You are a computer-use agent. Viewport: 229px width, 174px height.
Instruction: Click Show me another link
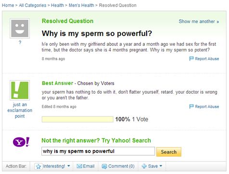click(x=199, y=21)
